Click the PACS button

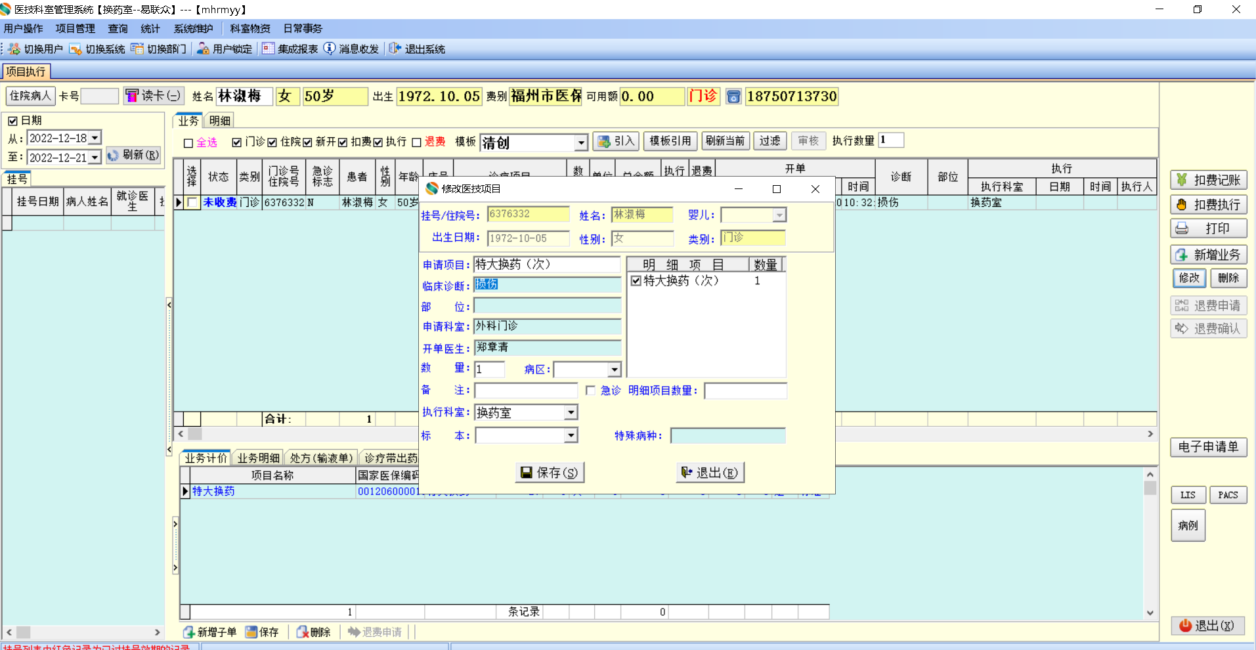[1228, 495]
